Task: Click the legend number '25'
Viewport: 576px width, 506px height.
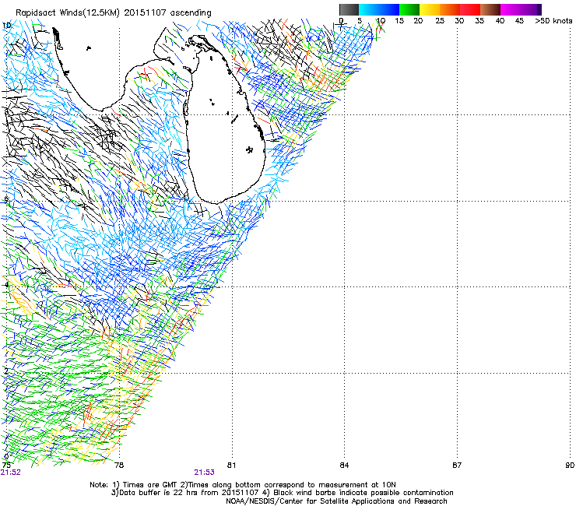Action: click(440, 21)
